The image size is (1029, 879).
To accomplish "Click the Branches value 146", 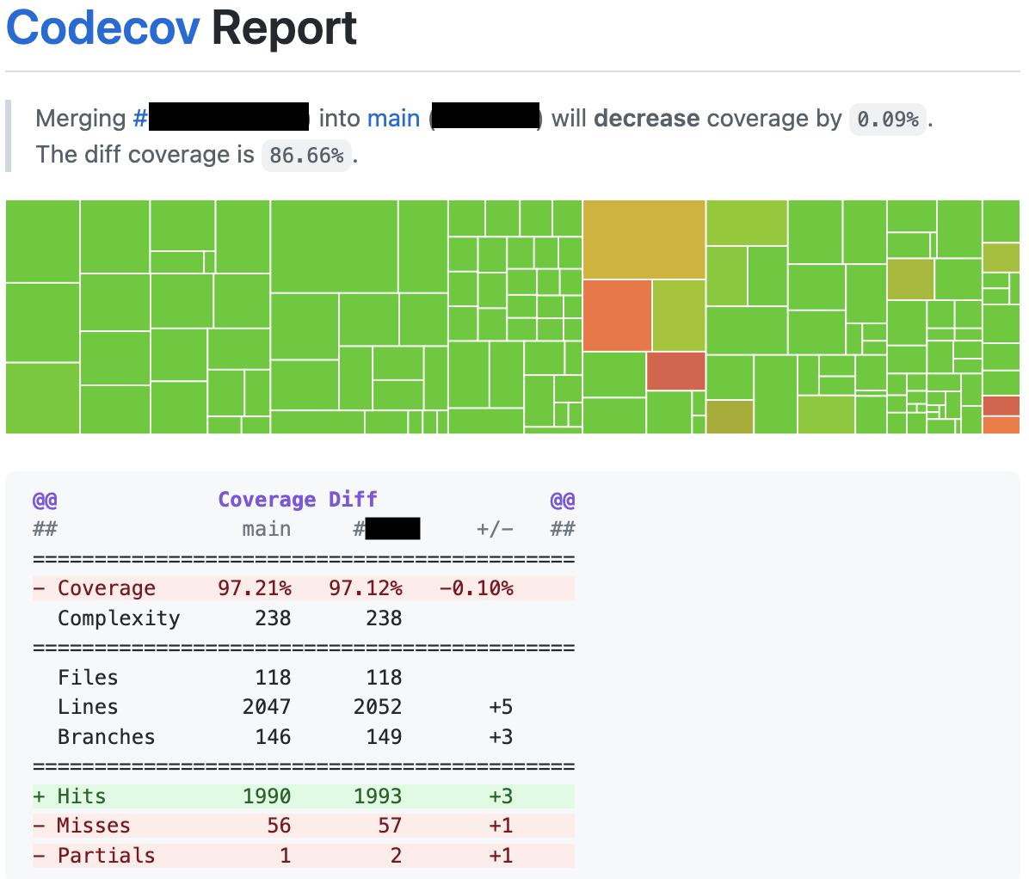I will point(273,736).
